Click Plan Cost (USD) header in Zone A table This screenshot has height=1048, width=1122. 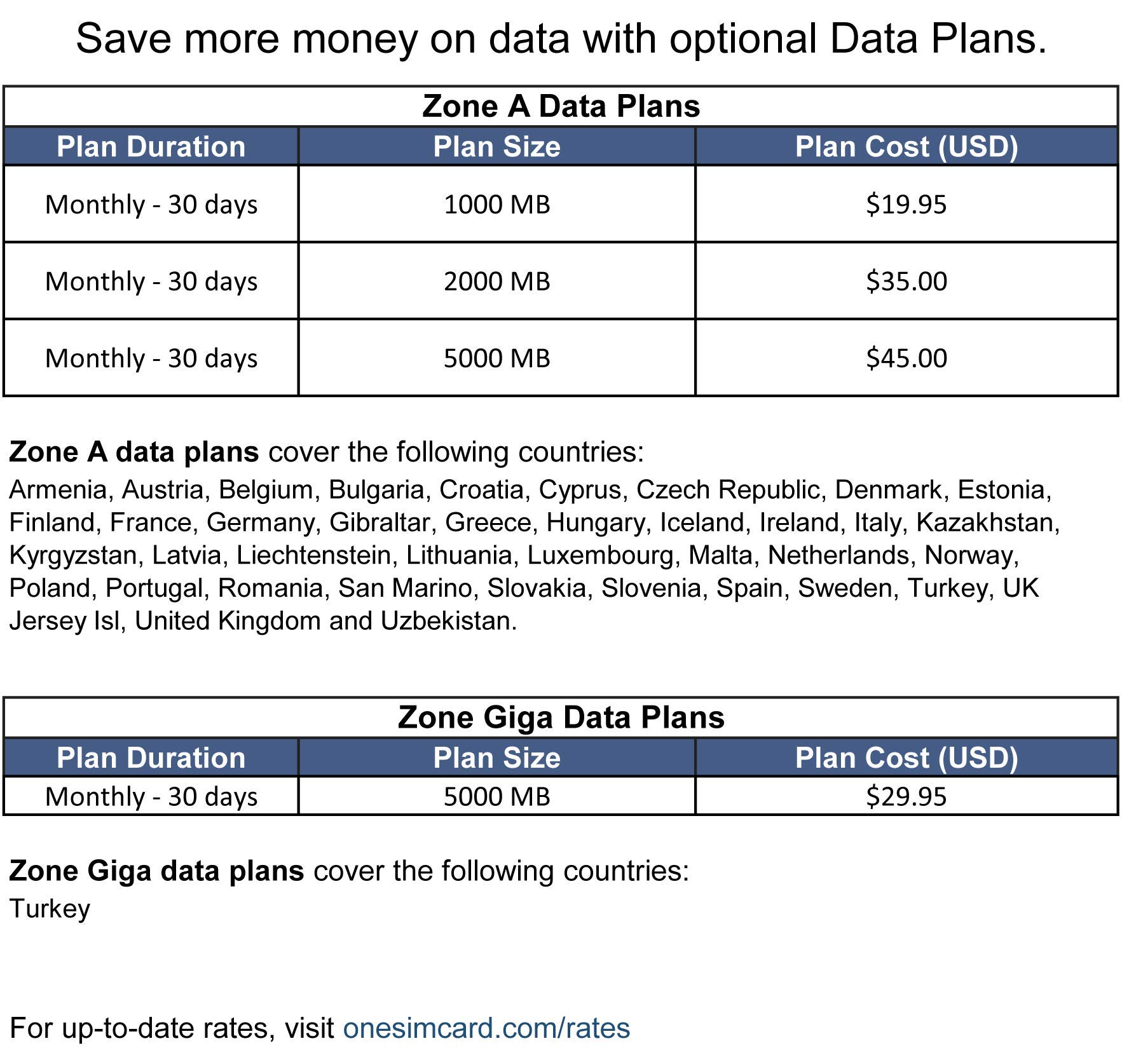[906, 147]
